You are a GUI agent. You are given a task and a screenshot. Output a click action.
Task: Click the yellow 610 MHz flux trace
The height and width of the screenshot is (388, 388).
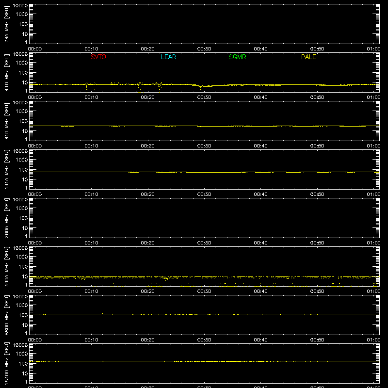pos(204,126)
